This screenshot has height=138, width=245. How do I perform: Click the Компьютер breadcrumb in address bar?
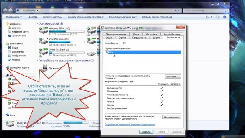point(29,11)
